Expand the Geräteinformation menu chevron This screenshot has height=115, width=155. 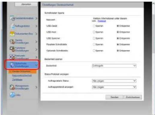tap(36, 18)
